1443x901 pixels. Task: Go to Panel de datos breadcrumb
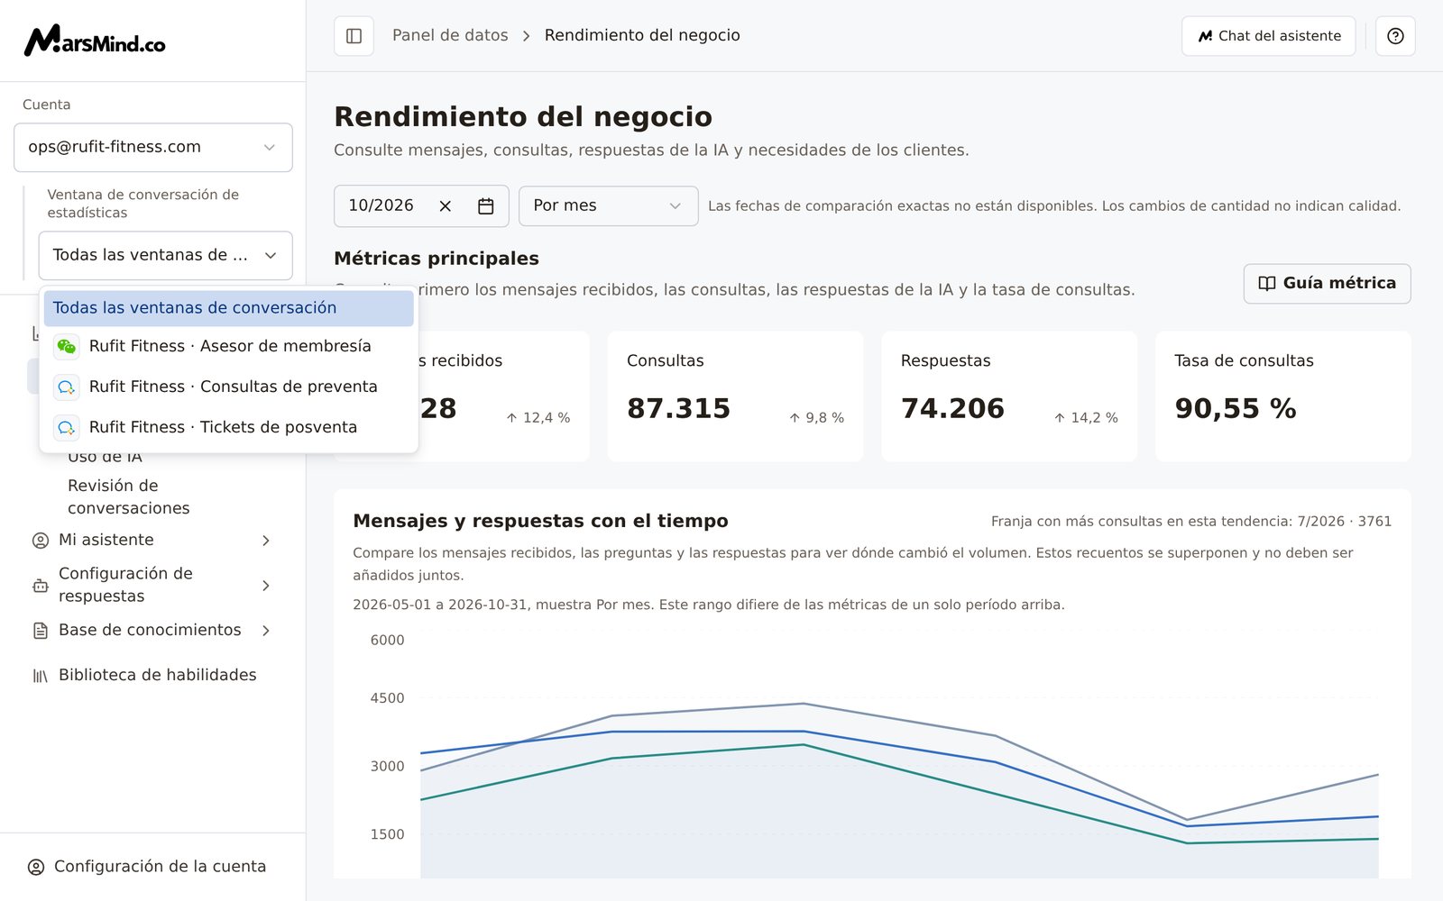pyautogui.click(x=450, y=36)
